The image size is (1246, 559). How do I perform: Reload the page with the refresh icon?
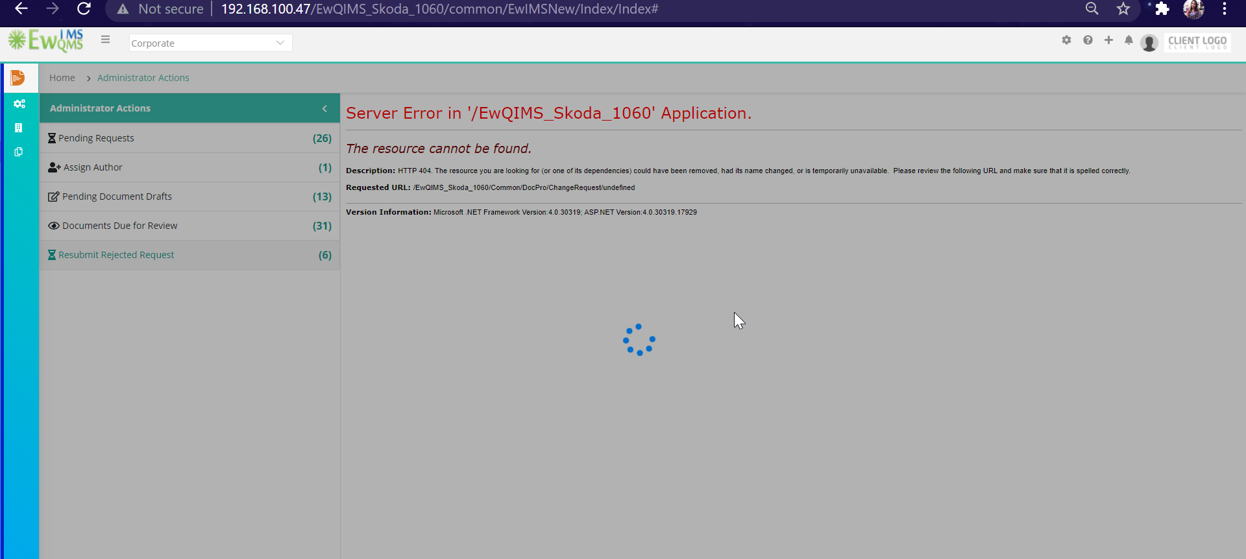tap(84, 8)
